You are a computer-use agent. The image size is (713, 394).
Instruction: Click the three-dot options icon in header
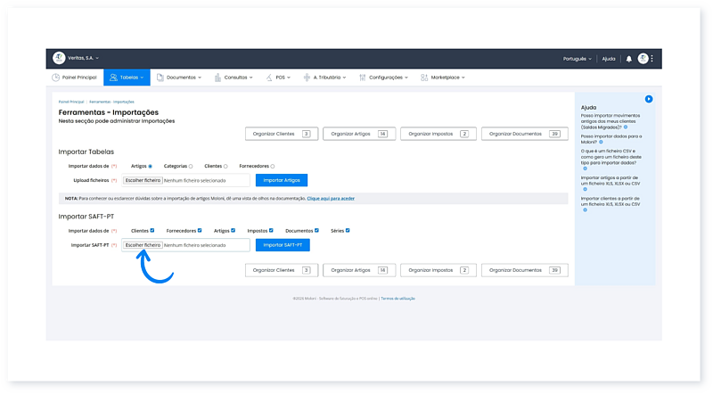tap(653, 59)
